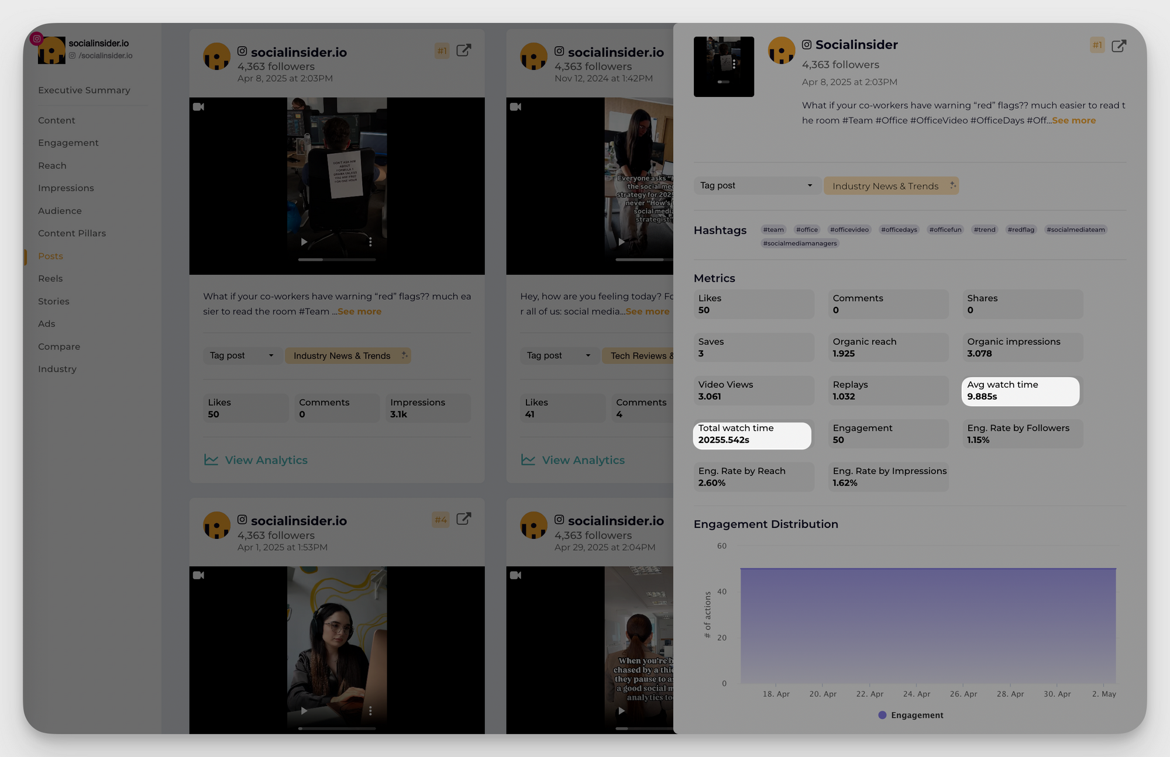Click Instagram icon next to Socialinsider title

(x=807, y=44)
